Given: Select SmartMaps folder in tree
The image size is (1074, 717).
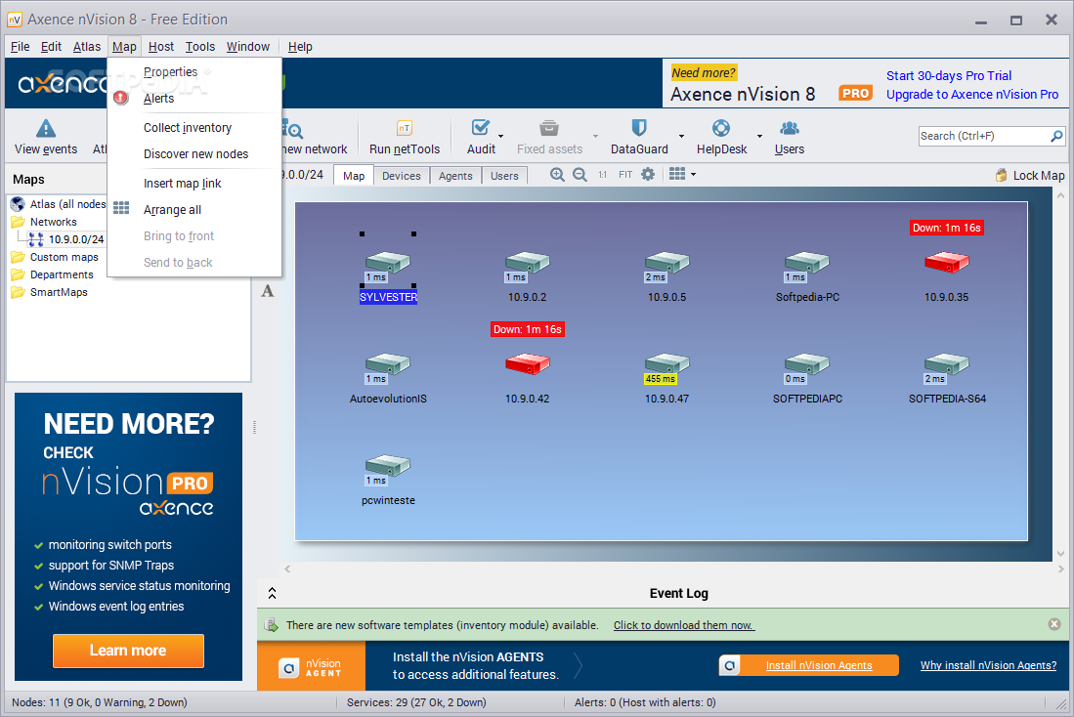Looking at the screenshot, I should 59,292.
